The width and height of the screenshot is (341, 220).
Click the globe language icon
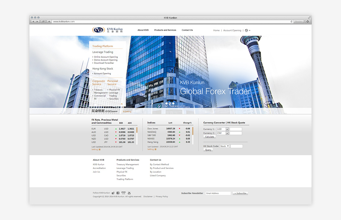pyautogui.click(x=247, y=30)
